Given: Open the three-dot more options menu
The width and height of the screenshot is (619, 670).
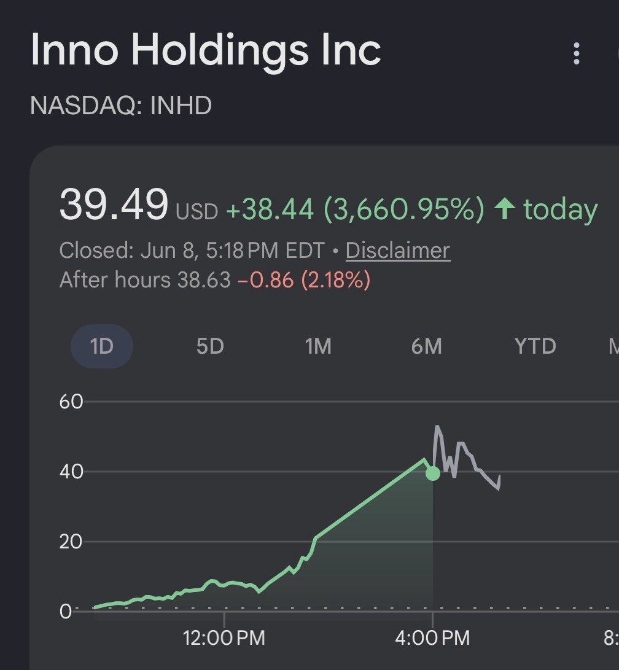Looking at the screenshot, I should click(576, 53).
